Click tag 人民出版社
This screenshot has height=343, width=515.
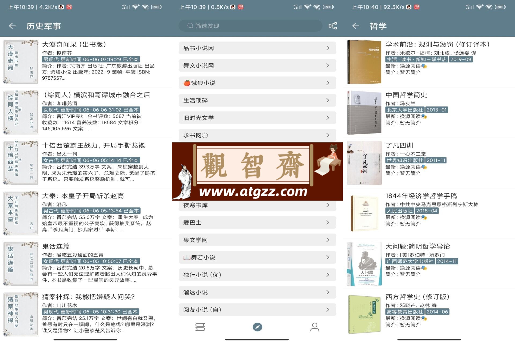400,211
